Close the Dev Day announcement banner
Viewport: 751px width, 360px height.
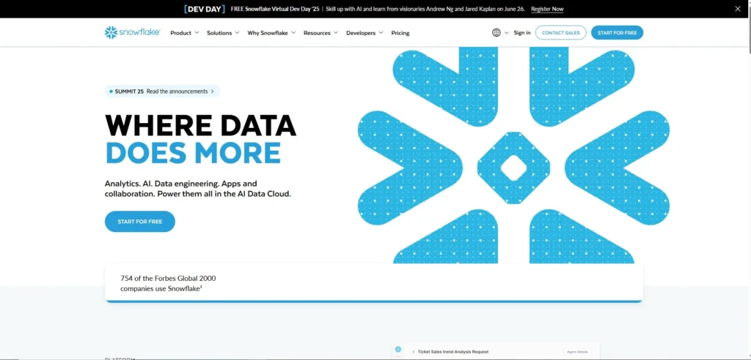738,9
